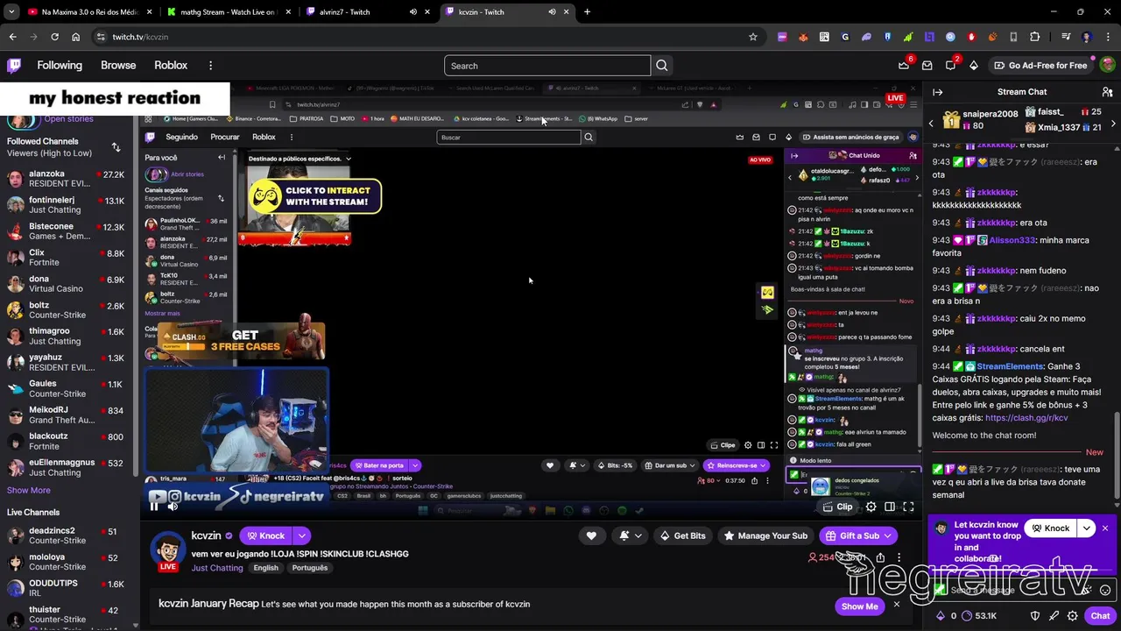The width and height of the screenshot is (1121, 631).
Task: Dismiss the Knock collaborate banner
Action: 1105,528
